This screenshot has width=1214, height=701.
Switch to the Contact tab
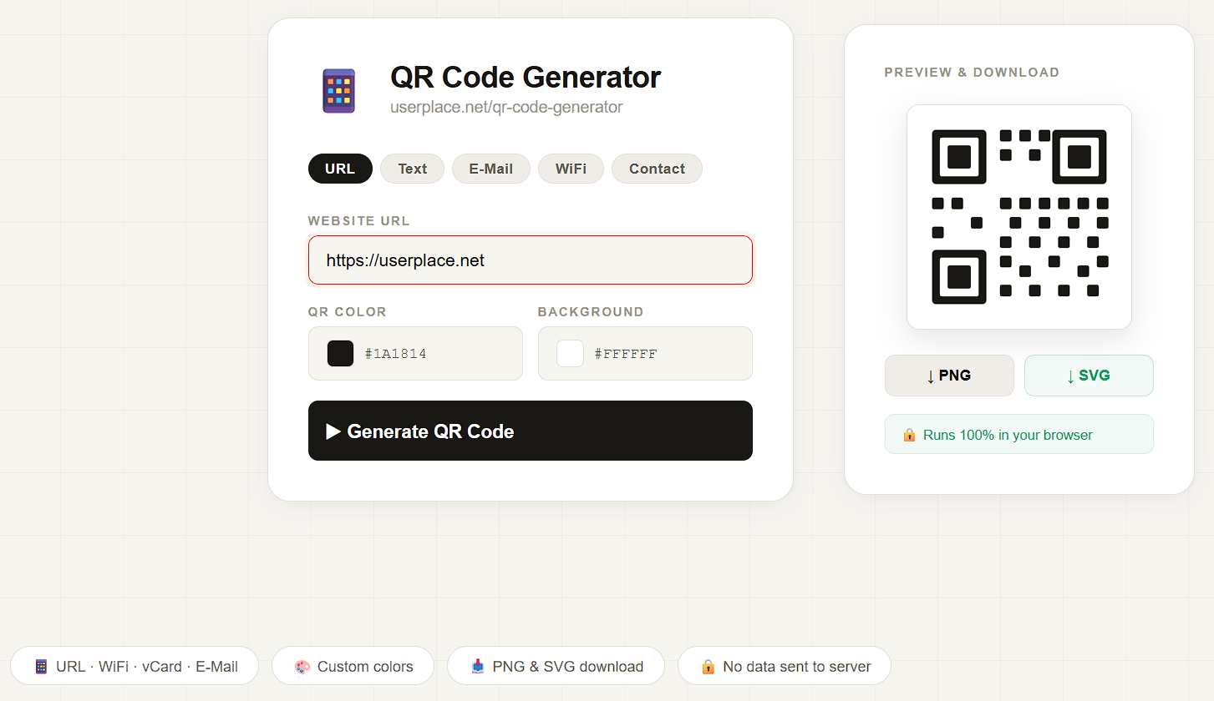pos(657,168)
